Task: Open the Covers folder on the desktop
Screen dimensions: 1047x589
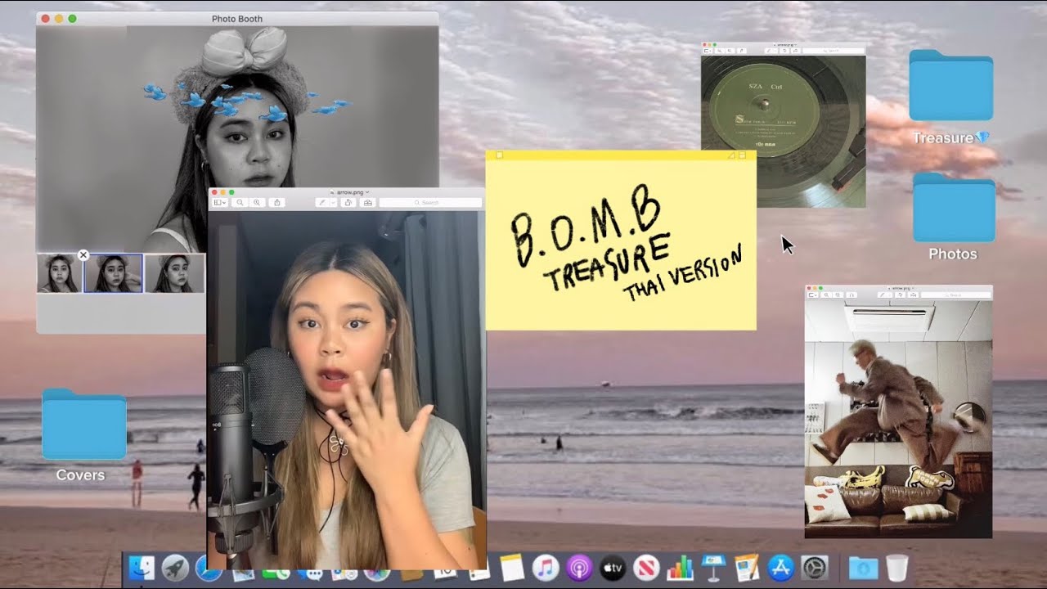Action: tap(83, 425)
